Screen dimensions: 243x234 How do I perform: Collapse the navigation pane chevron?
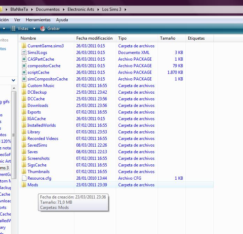14,80
